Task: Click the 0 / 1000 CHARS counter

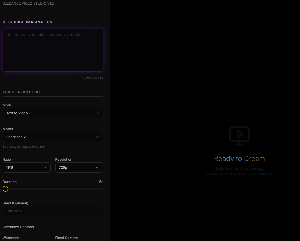Action: point(92,78)
